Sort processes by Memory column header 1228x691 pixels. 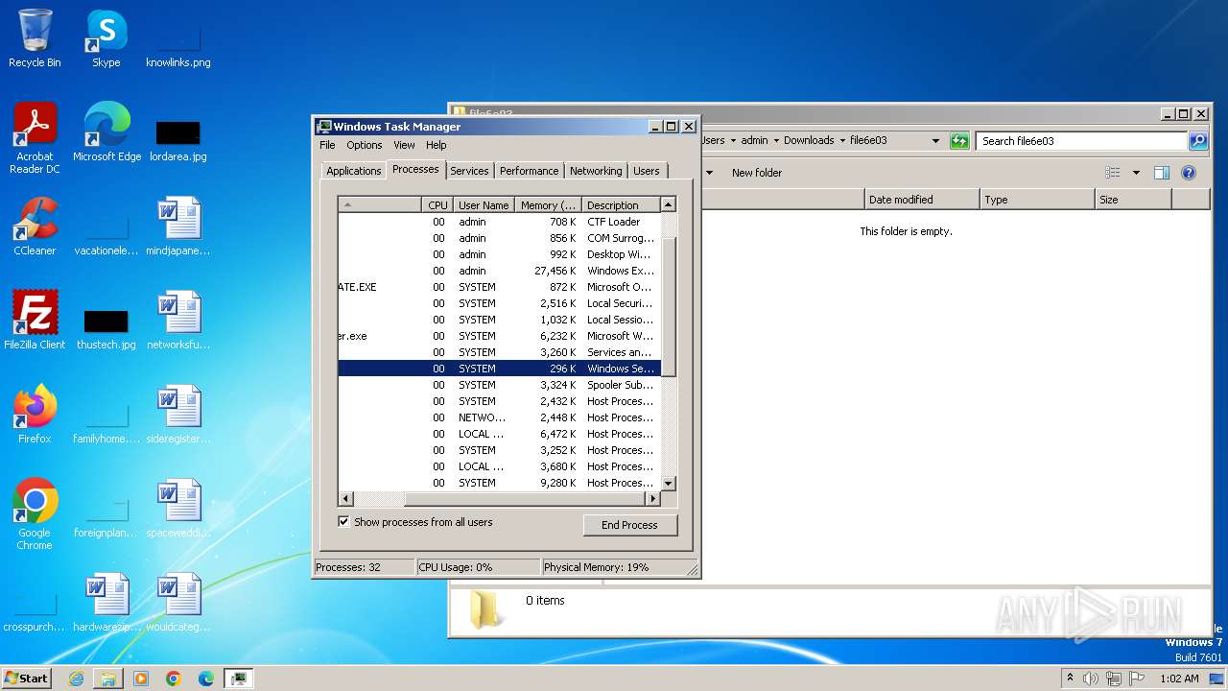pos(548,205)
